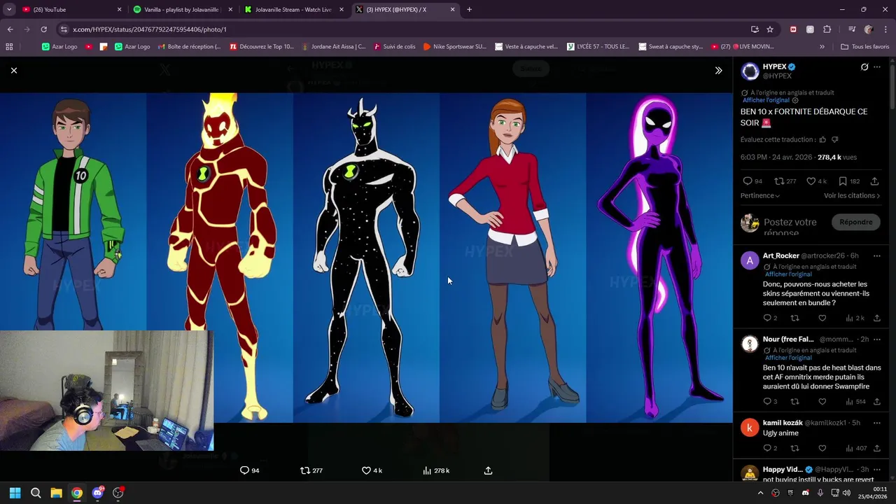This screenshot has width=896, height=504.
Task: Show original of Art_Rocker's reply
Action: tap(788, 274)
